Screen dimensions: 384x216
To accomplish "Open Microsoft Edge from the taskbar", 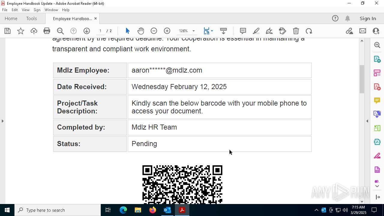I will (123, 210).
